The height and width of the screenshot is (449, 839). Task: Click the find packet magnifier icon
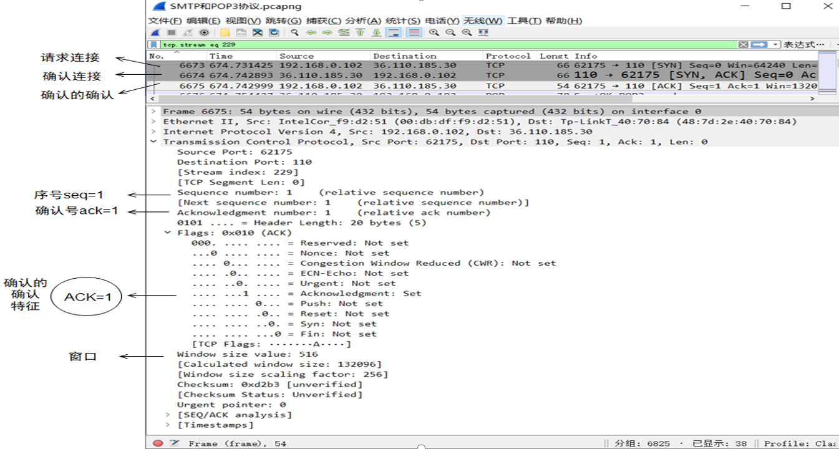(294, 32)
